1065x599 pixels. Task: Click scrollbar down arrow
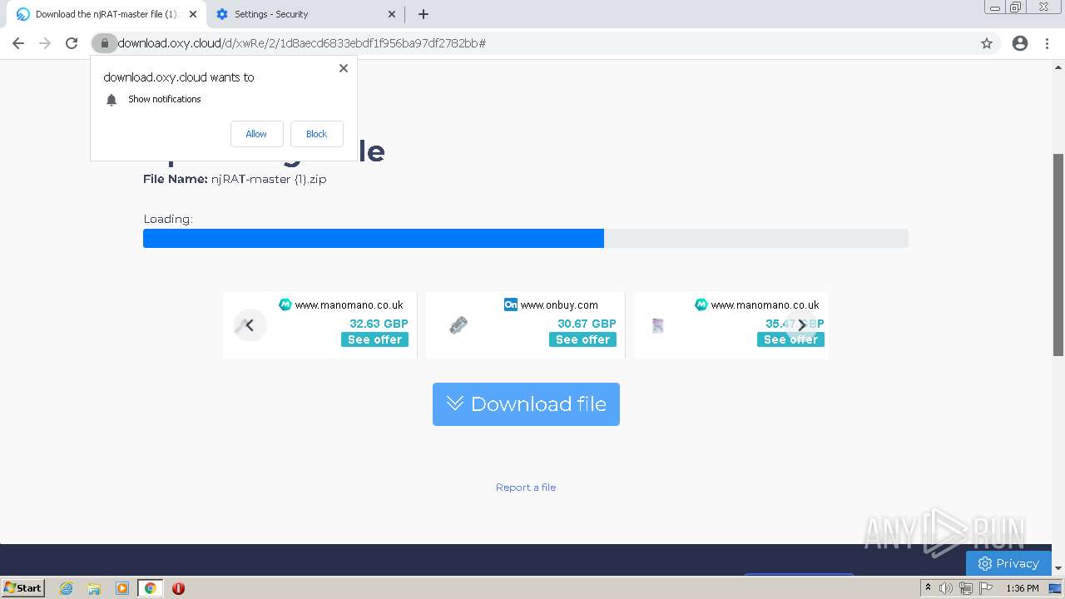point(1058,568)
